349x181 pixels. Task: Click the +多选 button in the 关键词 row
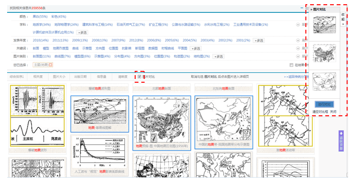click(x=196, y=48)
